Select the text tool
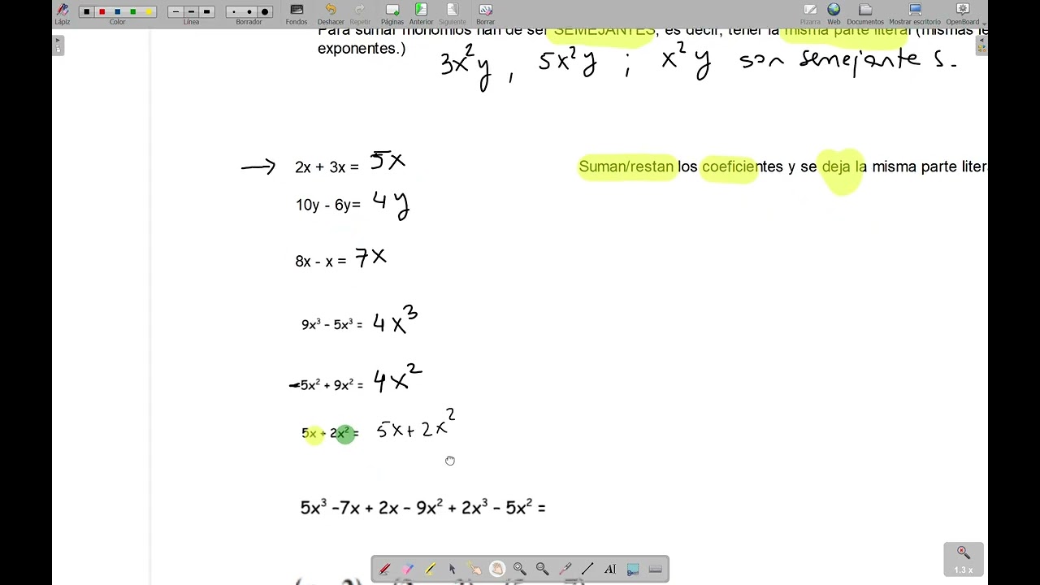The image size is (1040, 585). [x=610, y=569]
